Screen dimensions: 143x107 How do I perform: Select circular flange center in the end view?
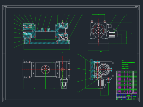point(98,31)
